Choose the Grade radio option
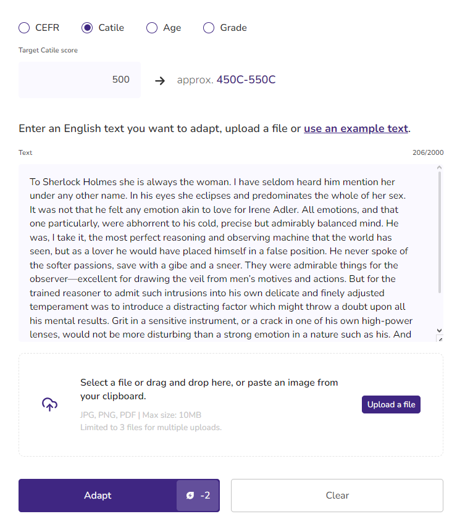The width and height of the screenshot is (465, 527). 209,28
